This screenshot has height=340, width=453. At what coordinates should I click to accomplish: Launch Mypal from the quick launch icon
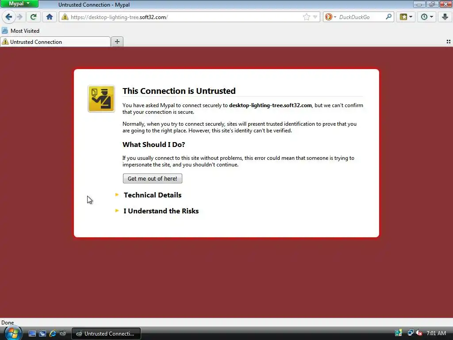click(x=63, y=334)
